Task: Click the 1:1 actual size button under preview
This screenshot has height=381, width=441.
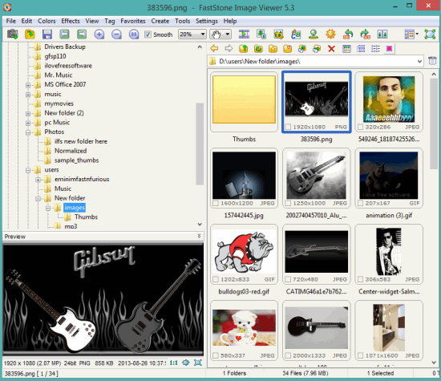Action: pyautogui.click(x=173, y=363)
